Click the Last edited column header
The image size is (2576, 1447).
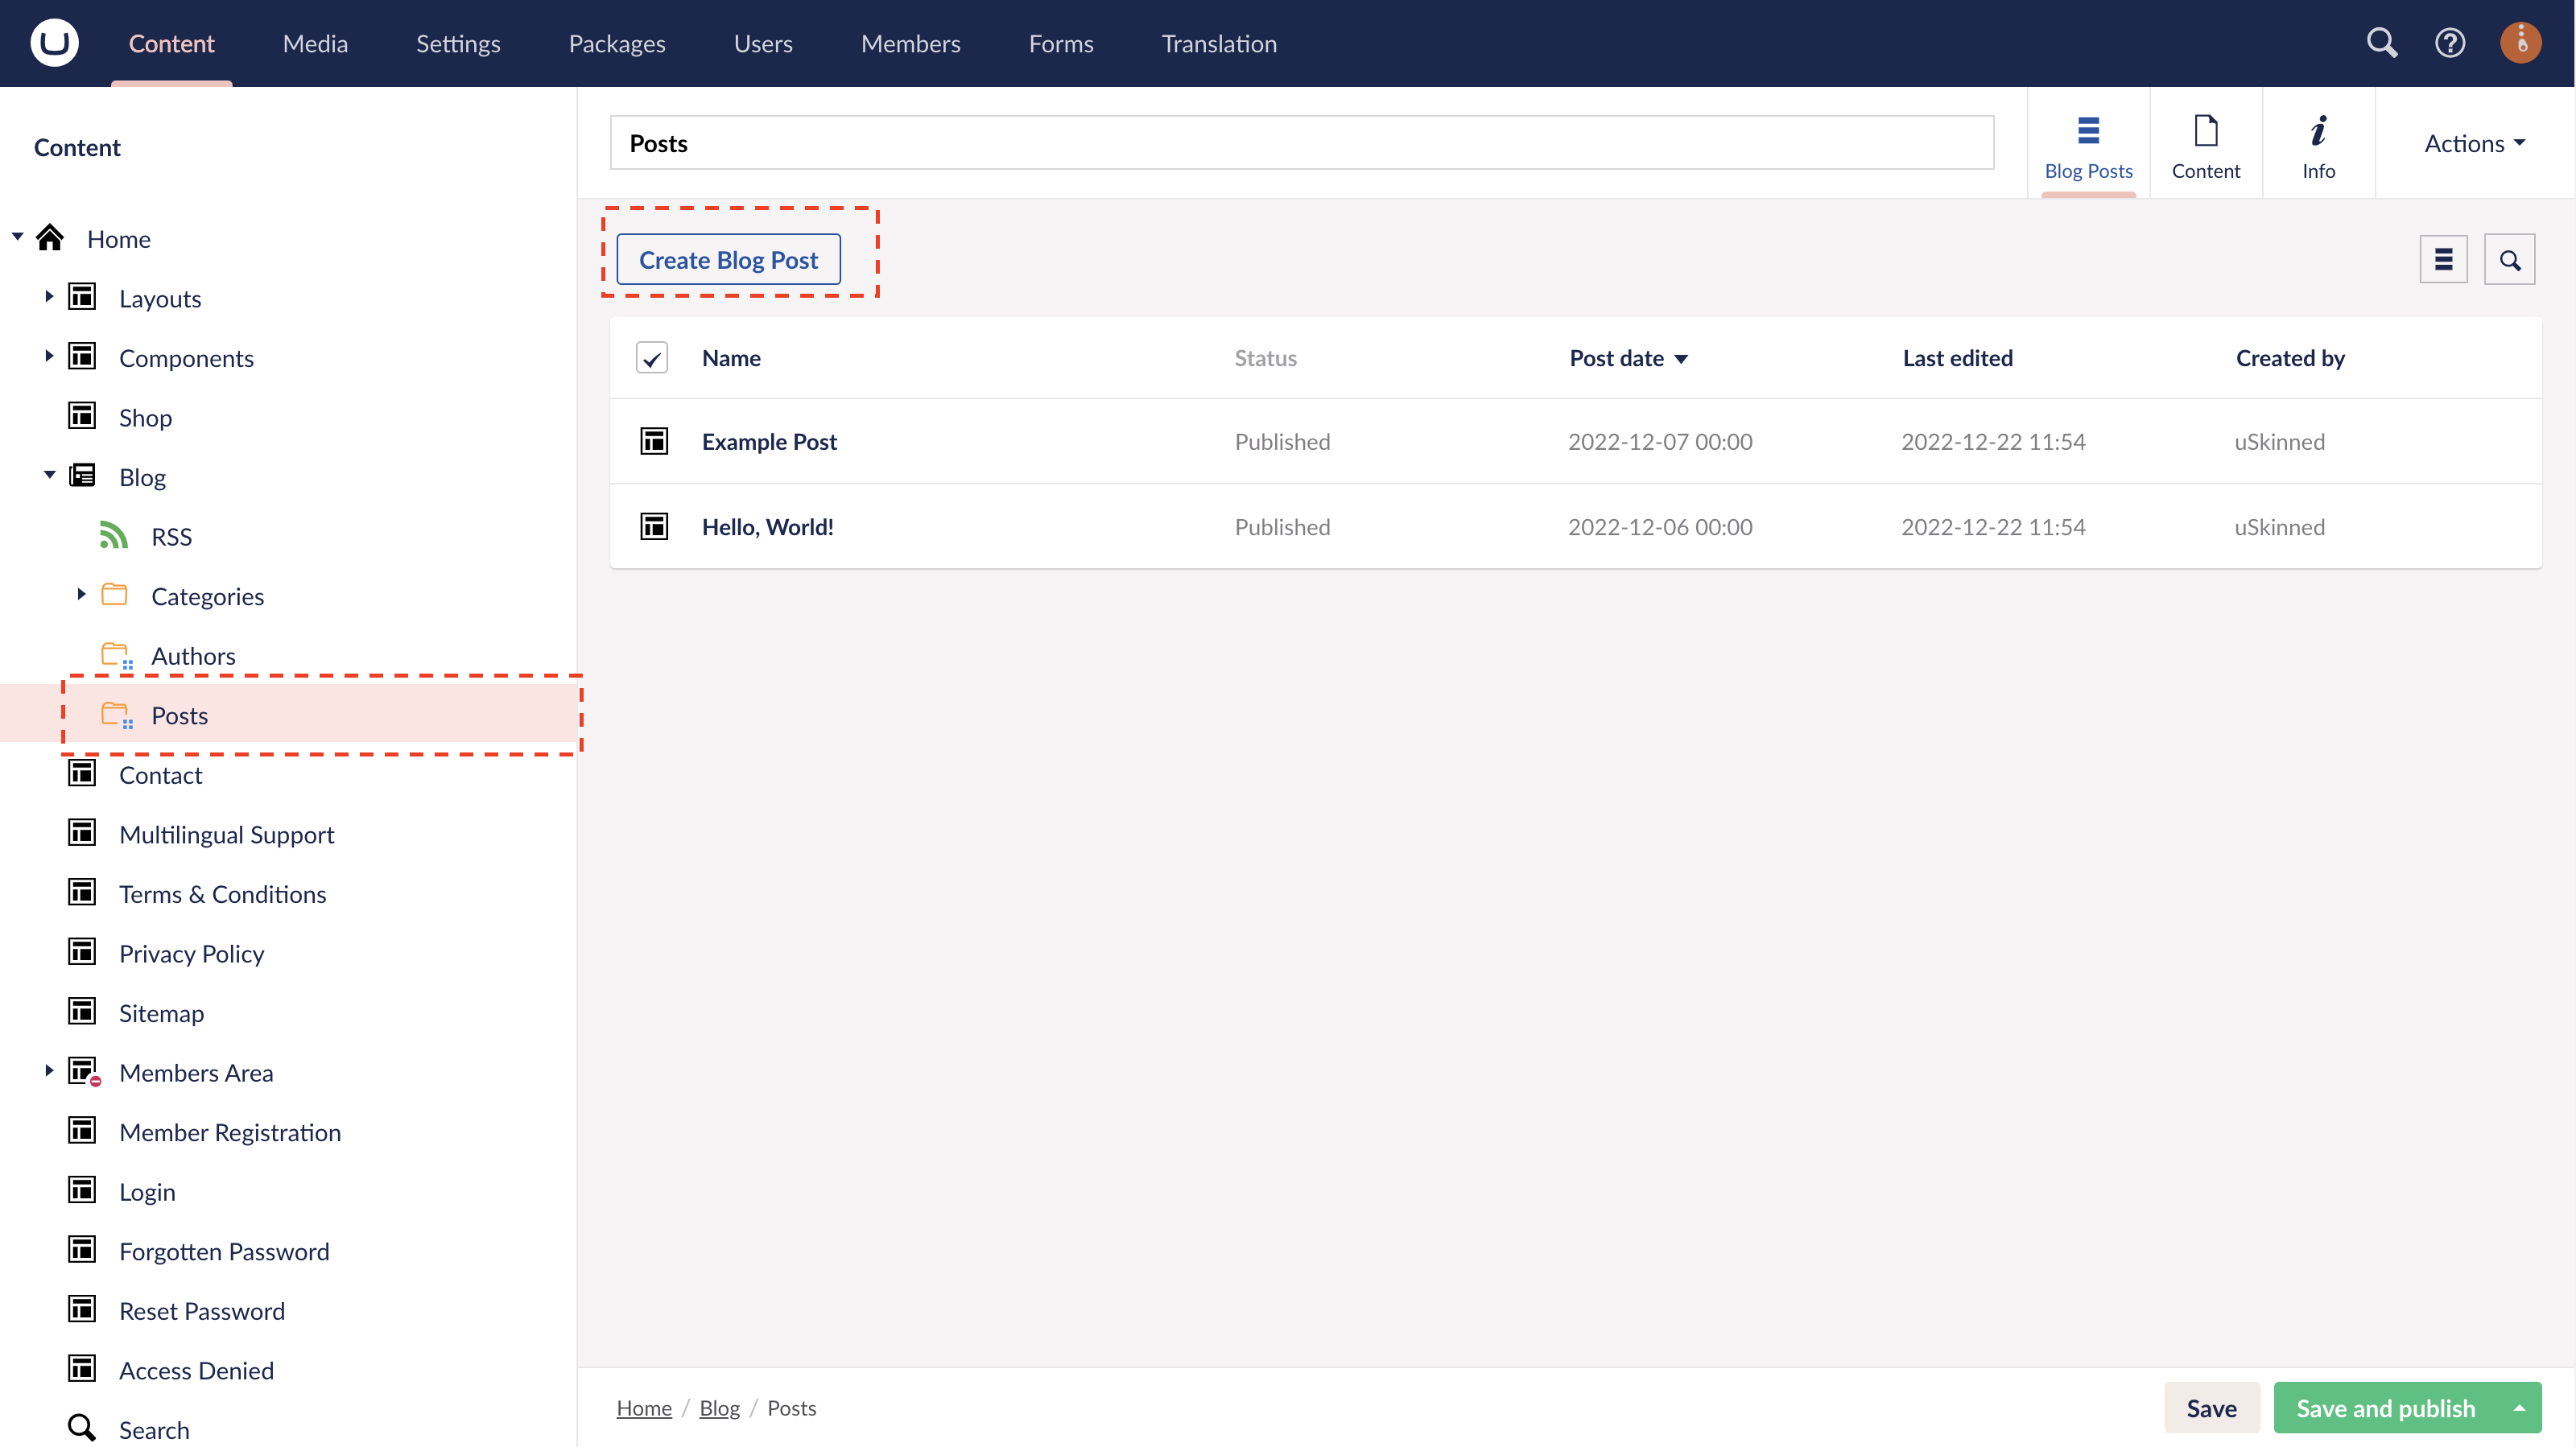coord(1957,358)
